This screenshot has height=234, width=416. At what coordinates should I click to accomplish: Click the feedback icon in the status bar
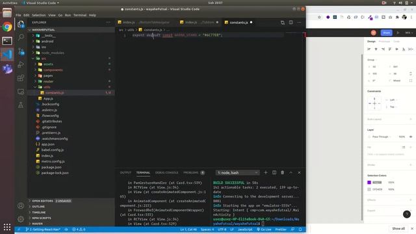292,229
